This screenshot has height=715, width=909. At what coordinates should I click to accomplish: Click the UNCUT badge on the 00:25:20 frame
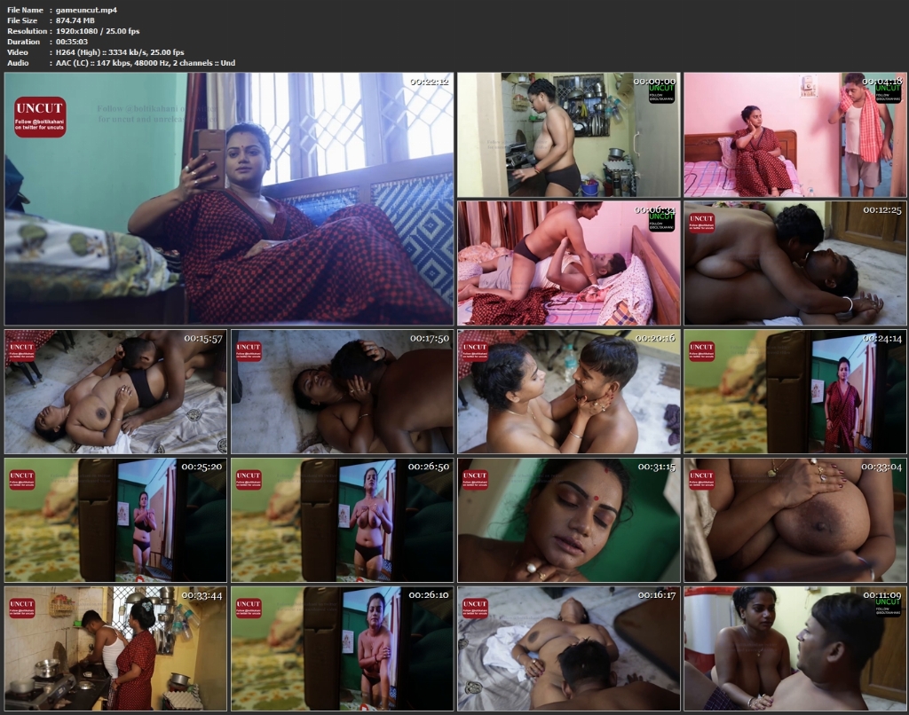click(22, 479)
